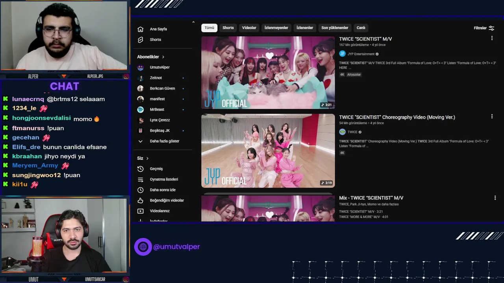The height and width of the screenshot is (283, 504).
Task: Open UmutvAlper channel avatar
Action: click(140, 67)
